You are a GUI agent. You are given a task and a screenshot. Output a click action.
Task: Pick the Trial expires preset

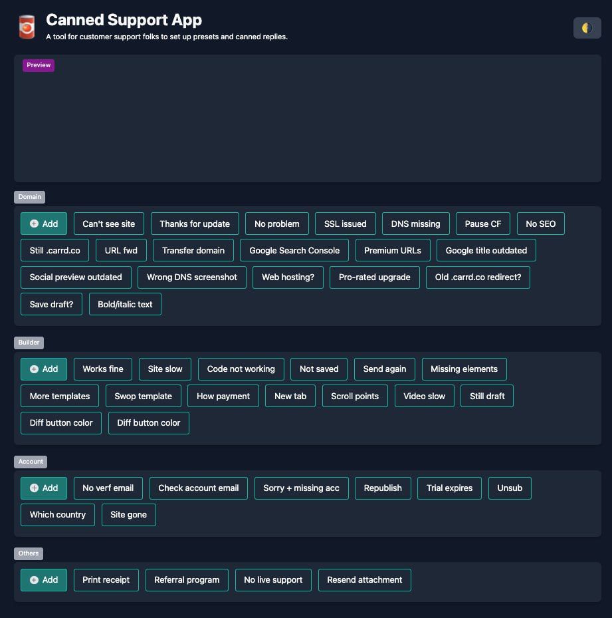coord(449,488)
